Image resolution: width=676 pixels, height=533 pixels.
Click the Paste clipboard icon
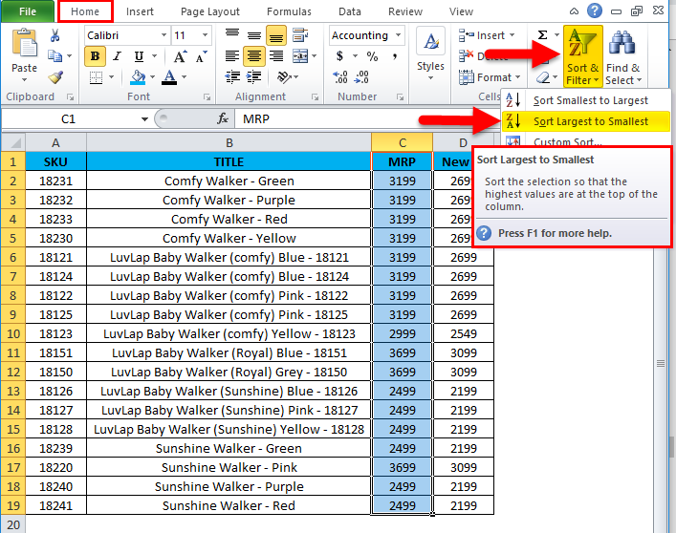[24, 44]
